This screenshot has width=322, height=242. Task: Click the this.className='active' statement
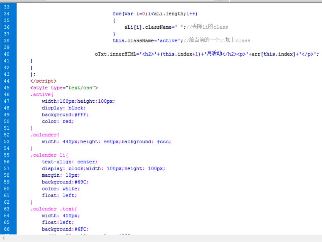[x=148, y=41]
